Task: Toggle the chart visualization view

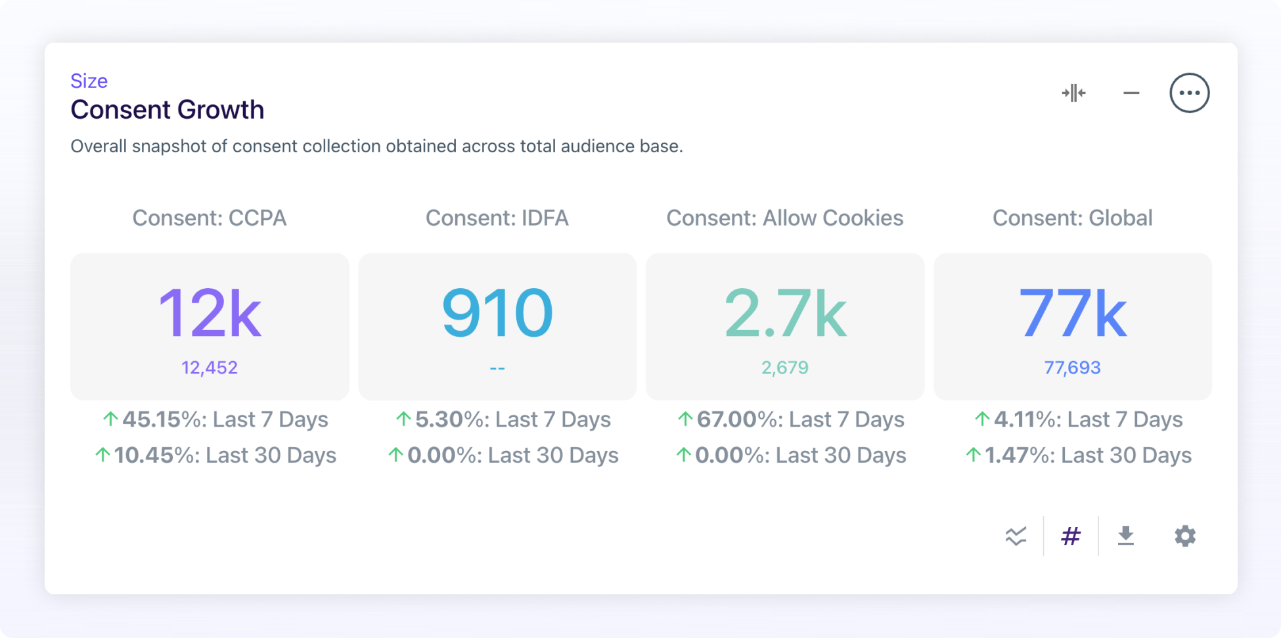Action: (x=1016, y=536)
